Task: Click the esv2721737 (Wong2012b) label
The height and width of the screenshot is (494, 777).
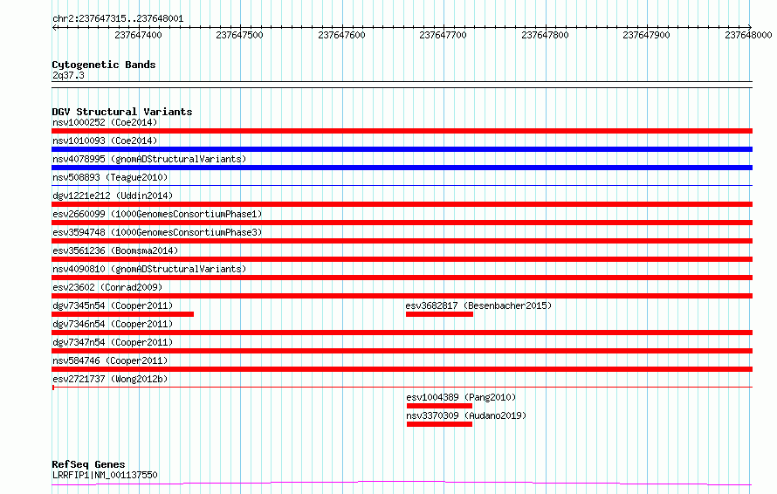Action: [110, 379]
